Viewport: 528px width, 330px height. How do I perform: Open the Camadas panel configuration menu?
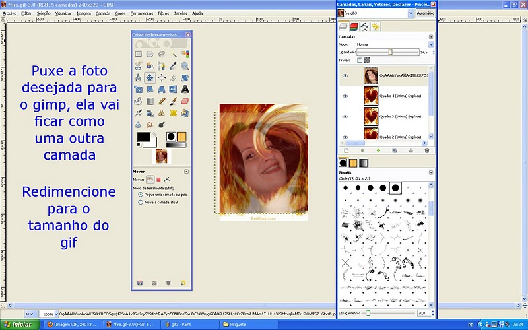(431, 37)
